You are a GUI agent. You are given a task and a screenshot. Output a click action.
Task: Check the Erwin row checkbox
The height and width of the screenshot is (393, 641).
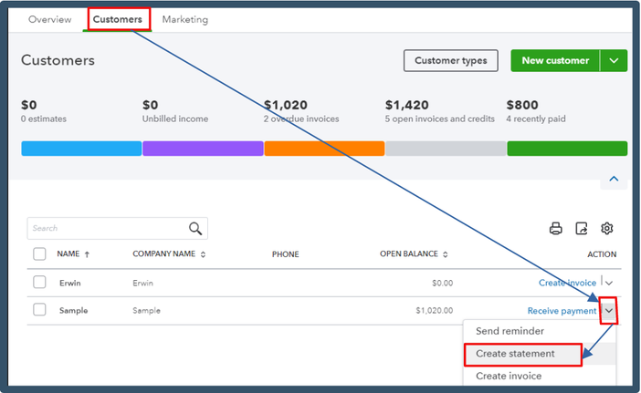click(39, 282)
